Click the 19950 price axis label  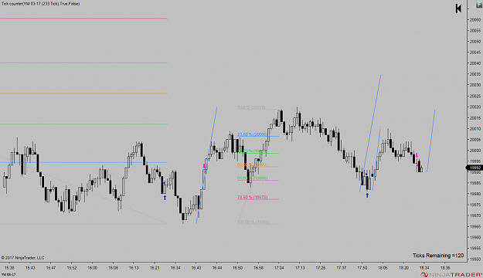pyautogui.click(x=475, y=259)
